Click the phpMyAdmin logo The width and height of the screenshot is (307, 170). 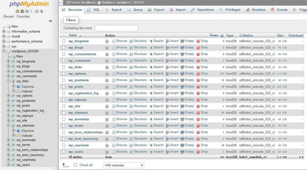pyautogui.click(x=29, y=4)
